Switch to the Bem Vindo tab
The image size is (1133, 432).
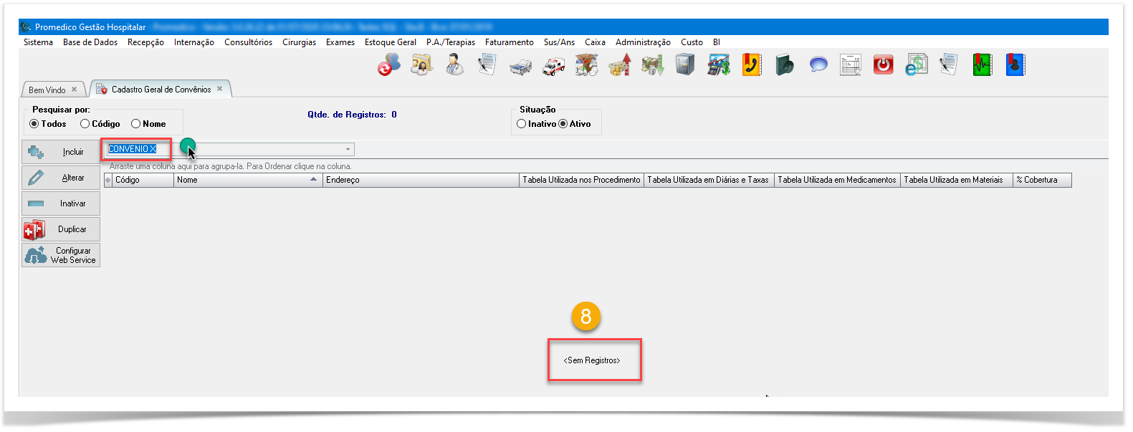[47, 90]
